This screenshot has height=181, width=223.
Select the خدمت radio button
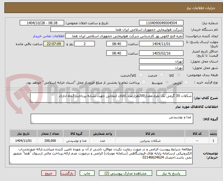click(162, 75)
